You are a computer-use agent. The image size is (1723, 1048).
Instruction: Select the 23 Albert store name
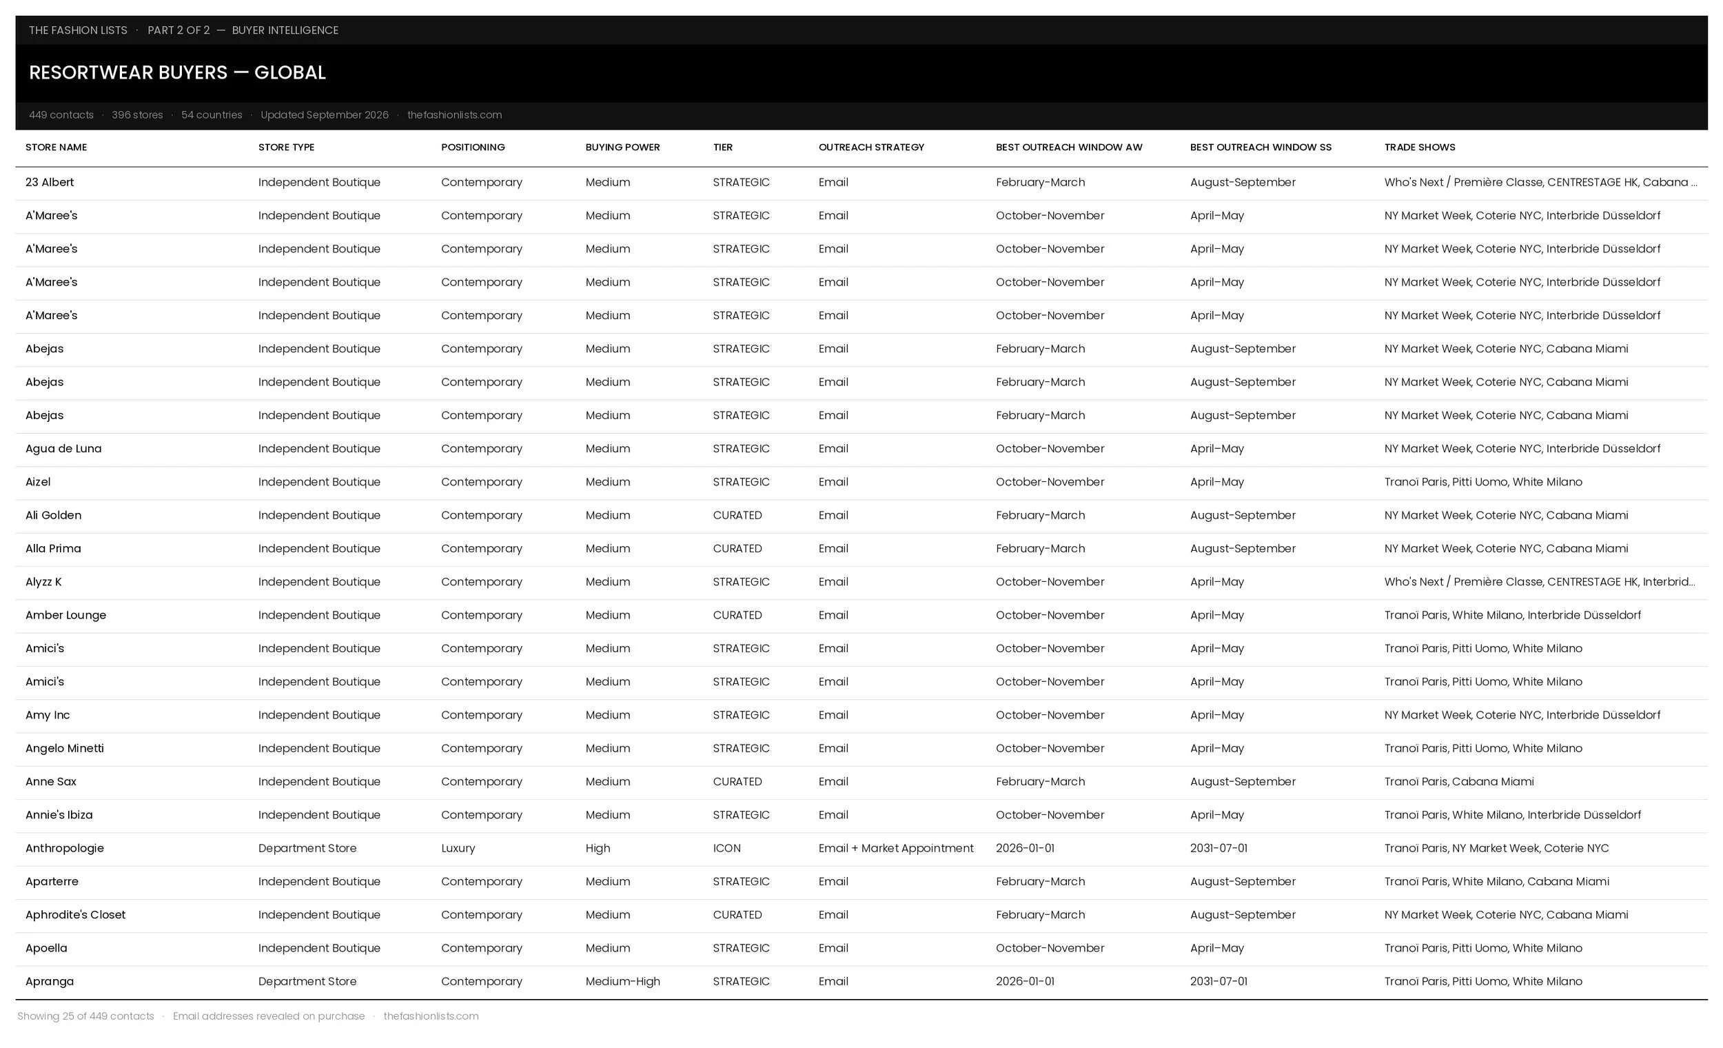pyautogui.click(x=50, y=182)
